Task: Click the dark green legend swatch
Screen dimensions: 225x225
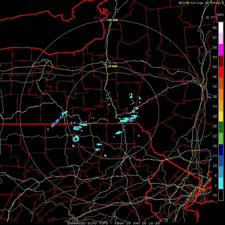Action: [x=221, y=127]
